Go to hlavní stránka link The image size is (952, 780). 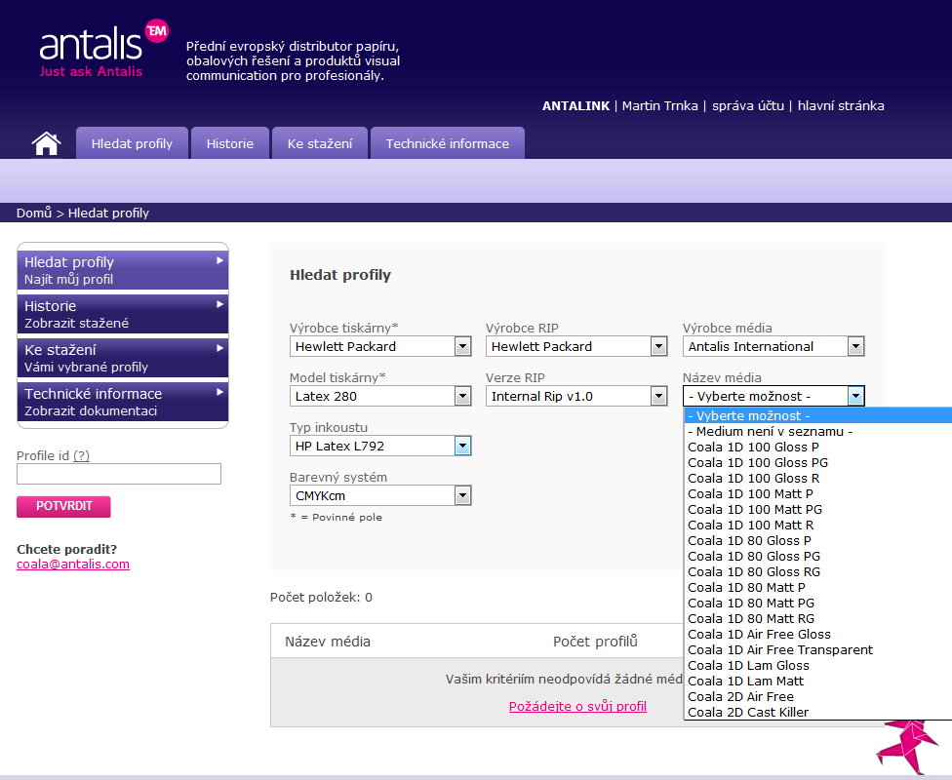click(x=840, y=105)
